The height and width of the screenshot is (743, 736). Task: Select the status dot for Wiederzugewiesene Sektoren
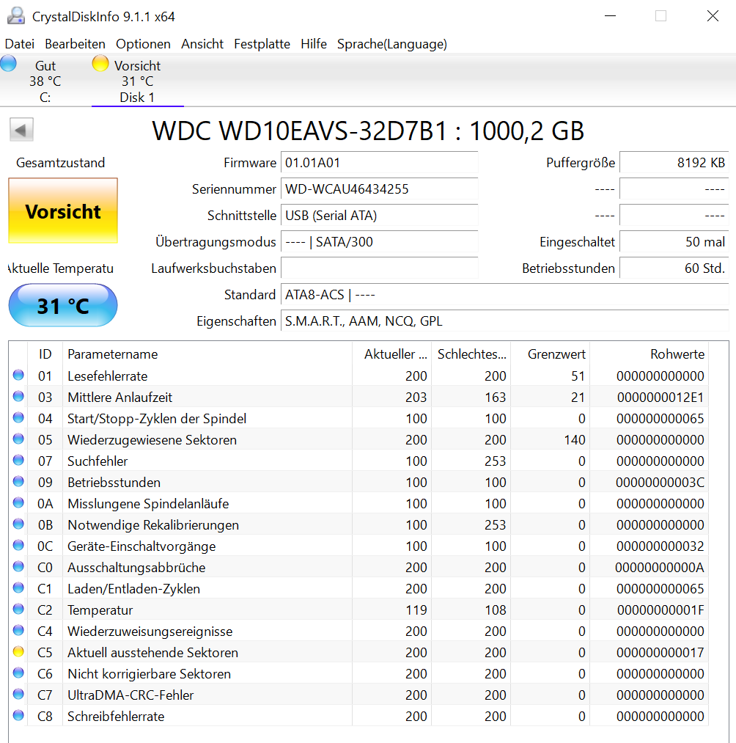click(x=18, y=439)
